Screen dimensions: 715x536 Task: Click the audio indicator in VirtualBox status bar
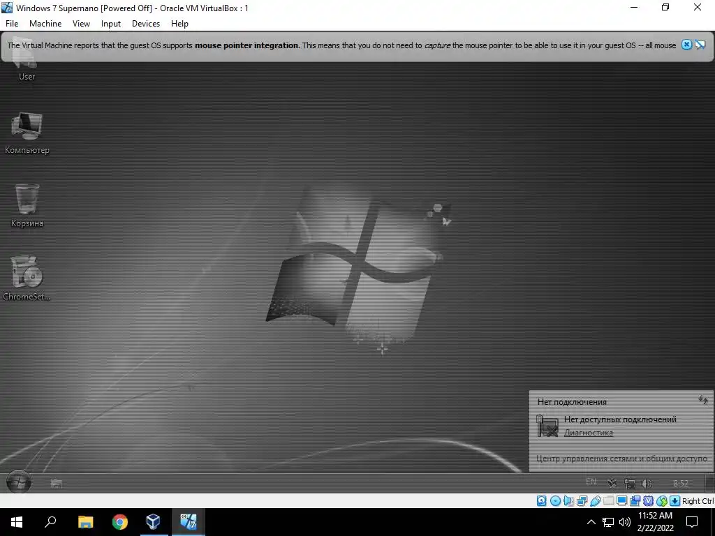tap(568, 501)
